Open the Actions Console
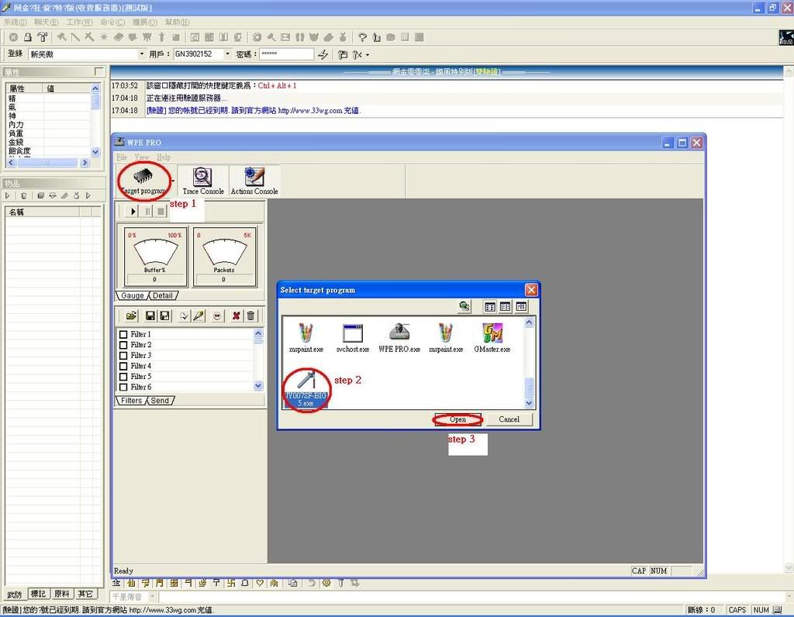The height and width of the screenshot is (617, 794). coord(254,181)
